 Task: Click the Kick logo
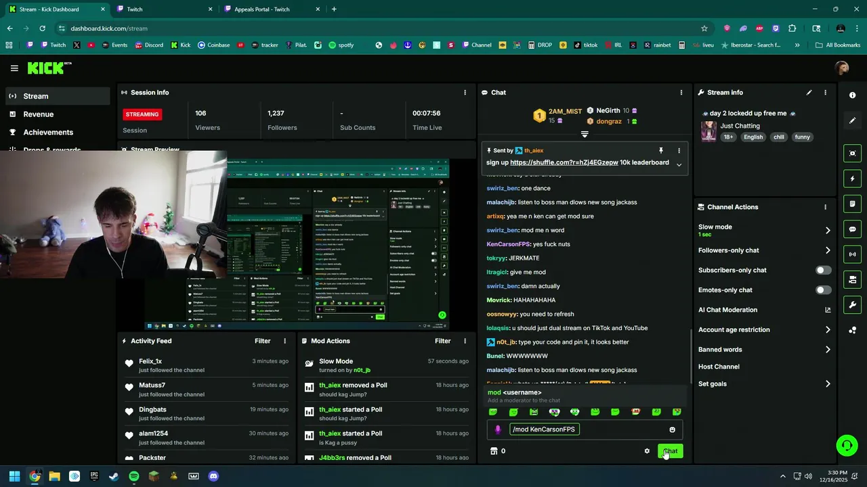coord(49,68)
